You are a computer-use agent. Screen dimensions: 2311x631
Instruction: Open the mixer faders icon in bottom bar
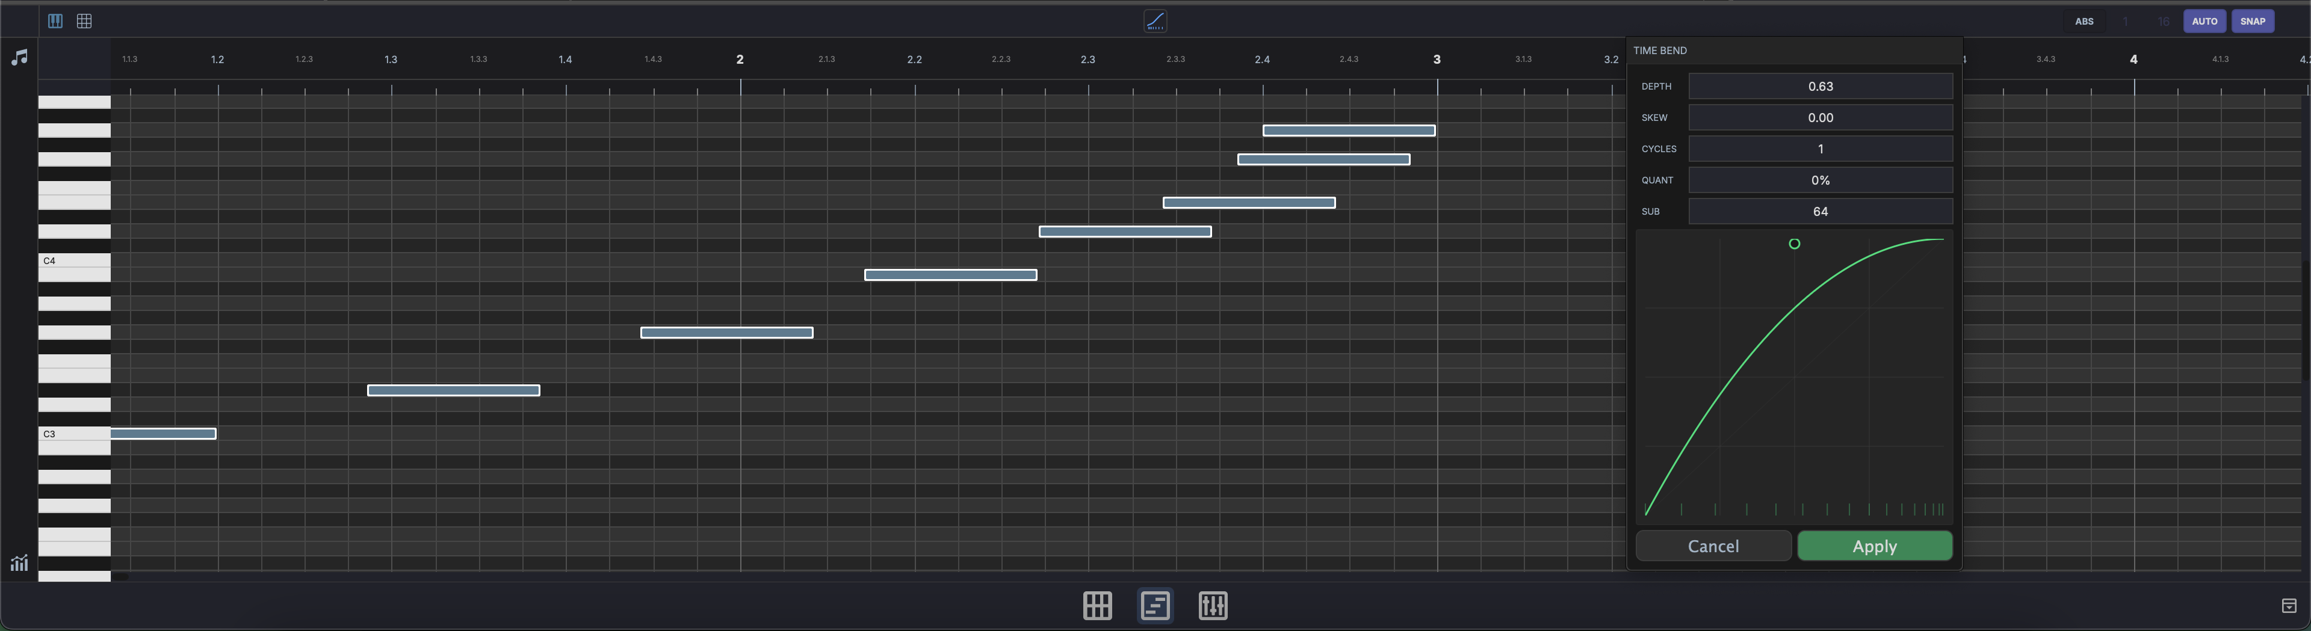1213,606
